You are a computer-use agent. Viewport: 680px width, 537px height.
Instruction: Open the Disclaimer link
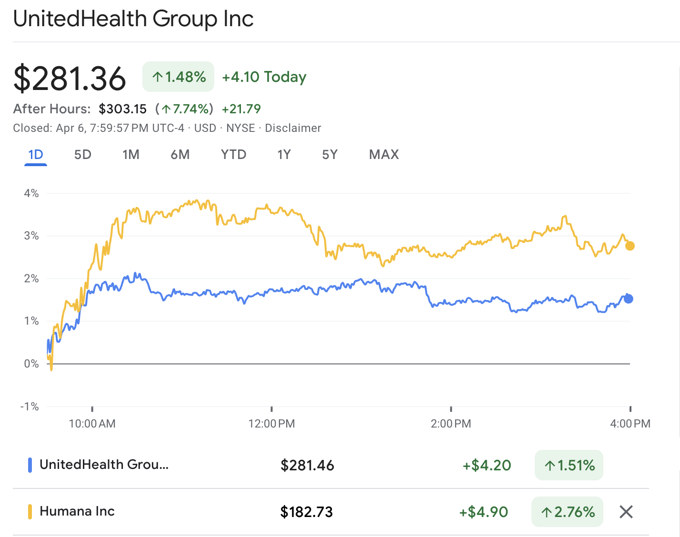click(x=293, y=128)
